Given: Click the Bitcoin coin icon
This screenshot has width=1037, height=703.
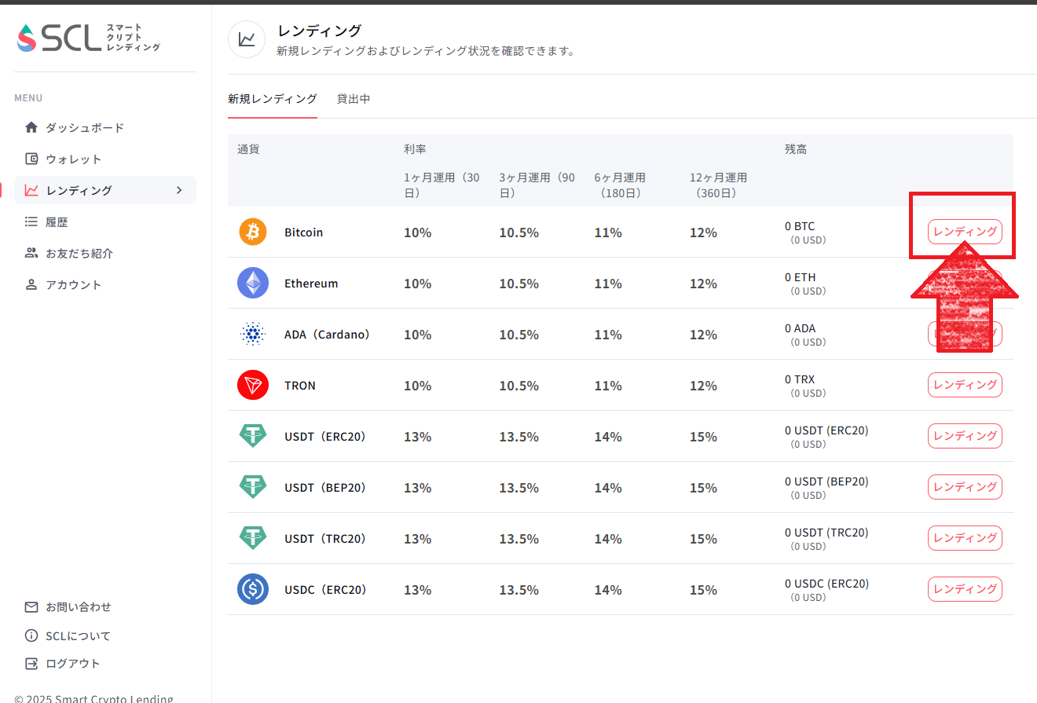Looking at the screenshot, I should 253,233.
